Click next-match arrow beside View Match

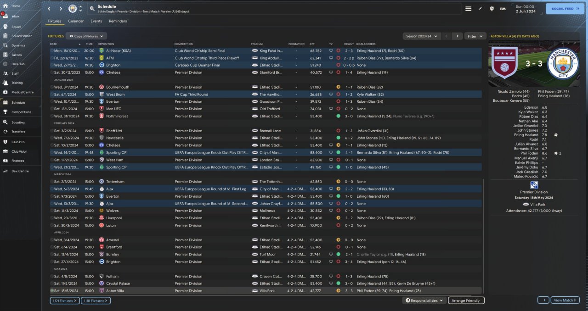click(543, 300)
